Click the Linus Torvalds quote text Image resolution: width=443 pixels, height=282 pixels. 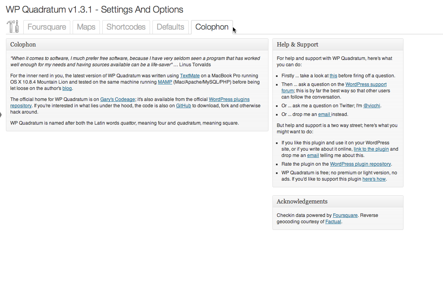pyautogui.click(x=135, y=62)
